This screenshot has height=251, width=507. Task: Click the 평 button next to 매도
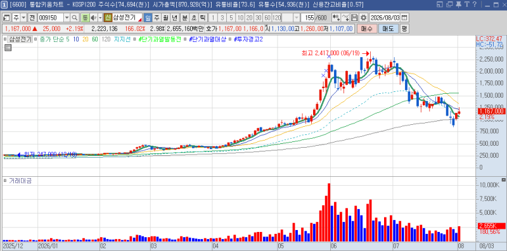(x=404, y=29)
